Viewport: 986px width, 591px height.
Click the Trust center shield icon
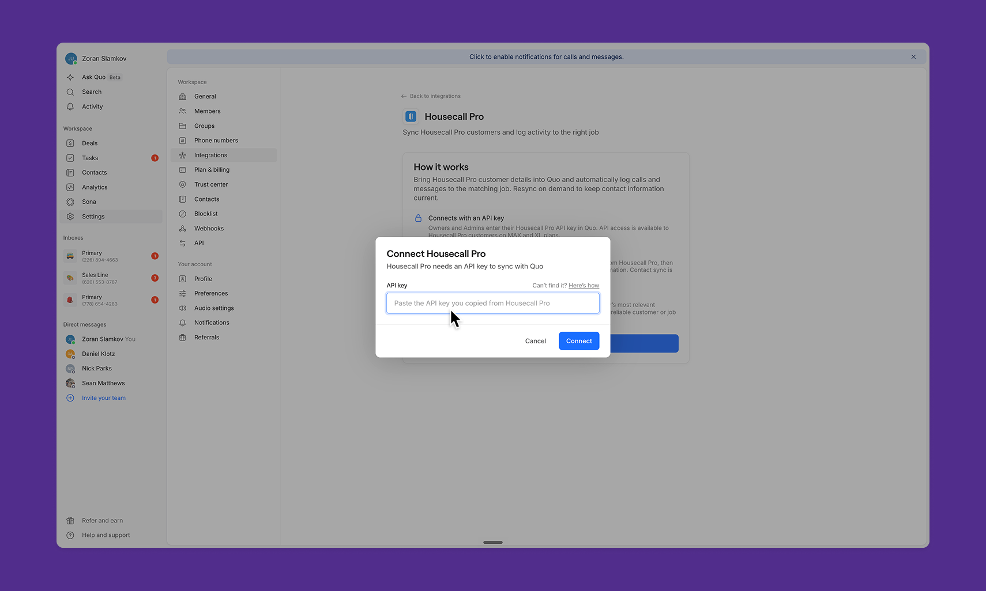click(x=183, y=184)
